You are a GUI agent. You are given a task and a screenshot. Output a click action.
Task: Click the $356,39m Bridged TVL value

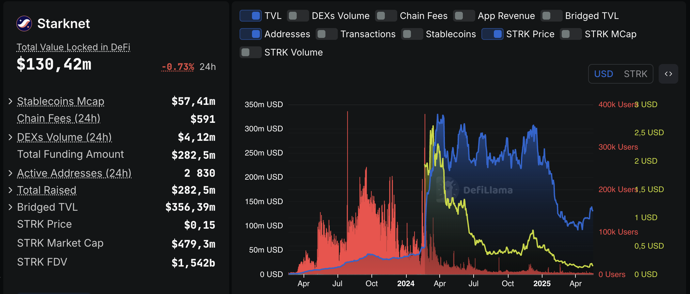[190, 207]
